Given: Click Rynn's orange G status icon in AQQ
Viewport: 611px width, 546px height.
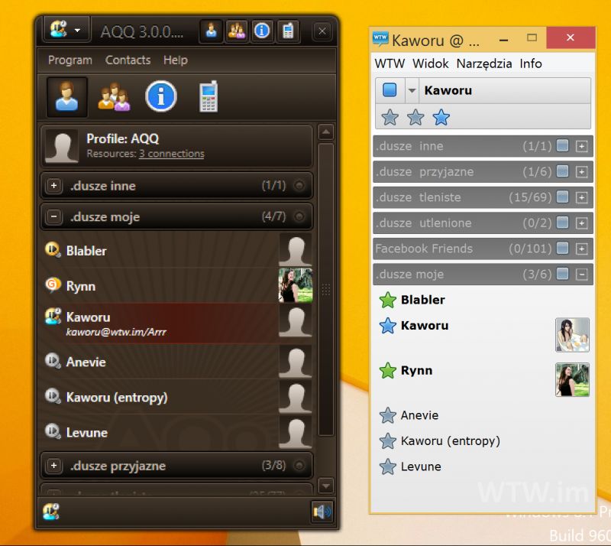Looking at the screenshot, I should coord(53,285).
